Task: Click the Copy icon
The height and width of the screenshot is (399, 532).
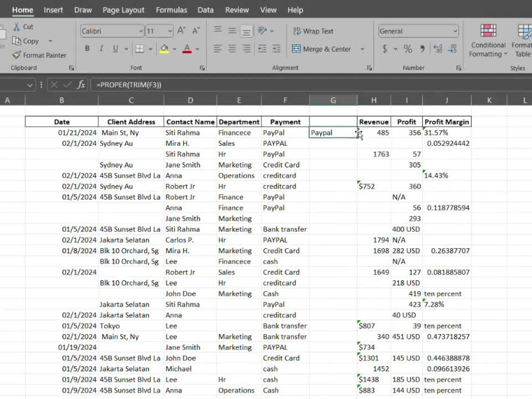Action: (16, 41)
